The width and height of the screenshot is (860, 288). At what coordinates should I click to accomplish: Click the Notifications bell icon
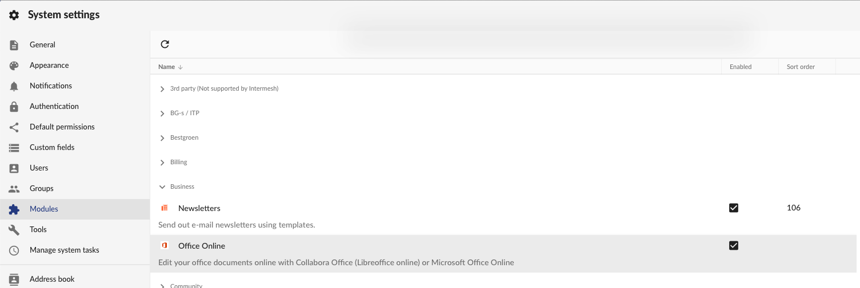click(x=14, y=86)
